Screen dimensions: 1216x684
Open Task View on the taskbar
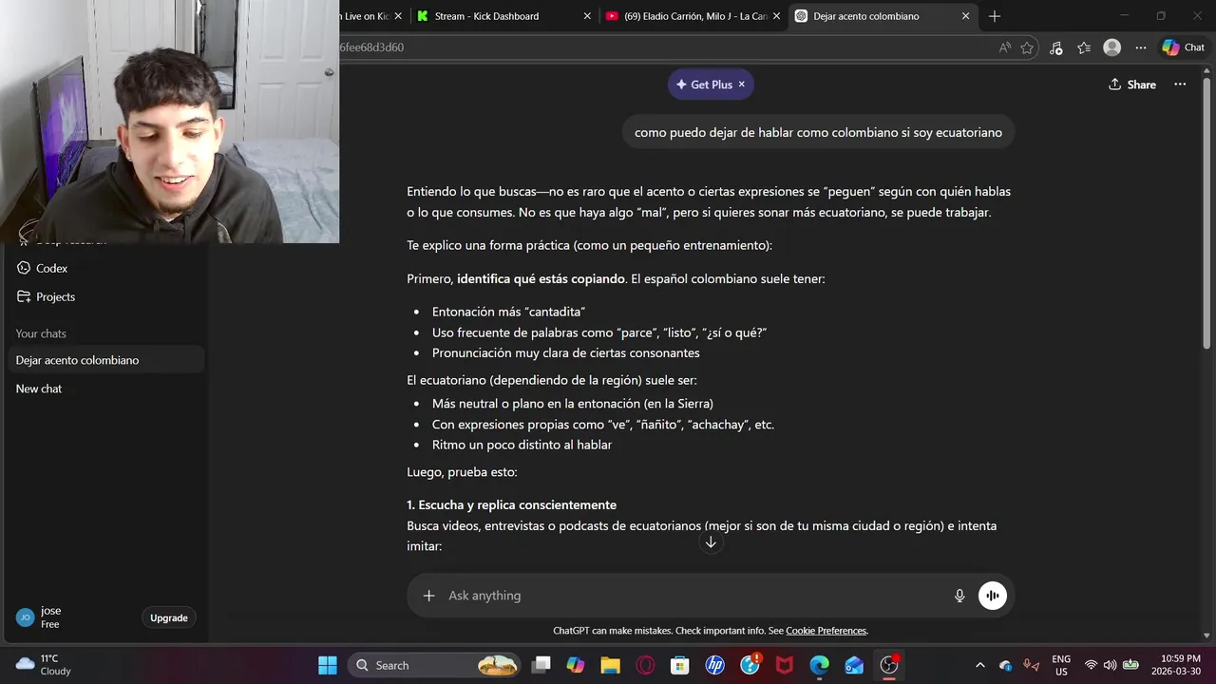541,665
